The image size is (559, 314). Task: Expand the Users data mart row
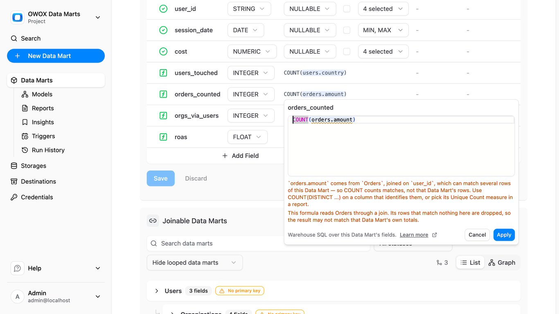pyautogui.click(x=157, y=291)
